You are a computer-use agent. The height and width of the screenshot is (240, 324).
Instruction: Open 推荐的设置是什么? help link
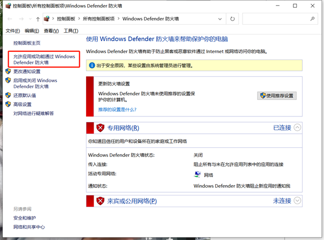click(x=117, y=110)
